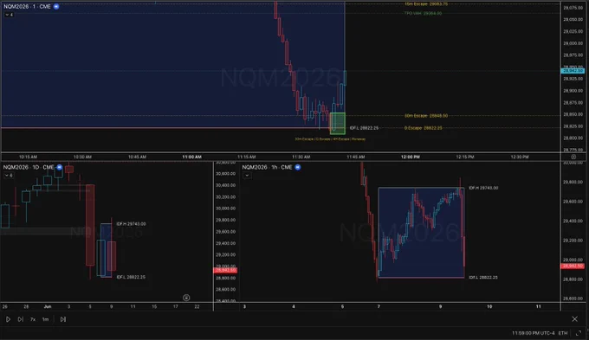589x340 pixels.
Task: Expand the daily chart's indicator legend
Action: [9, 176]
